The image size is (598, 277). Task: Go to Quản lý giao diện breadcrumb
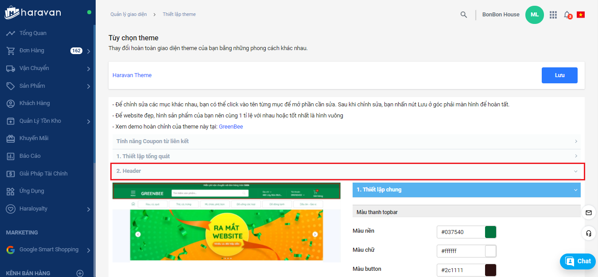128,15
